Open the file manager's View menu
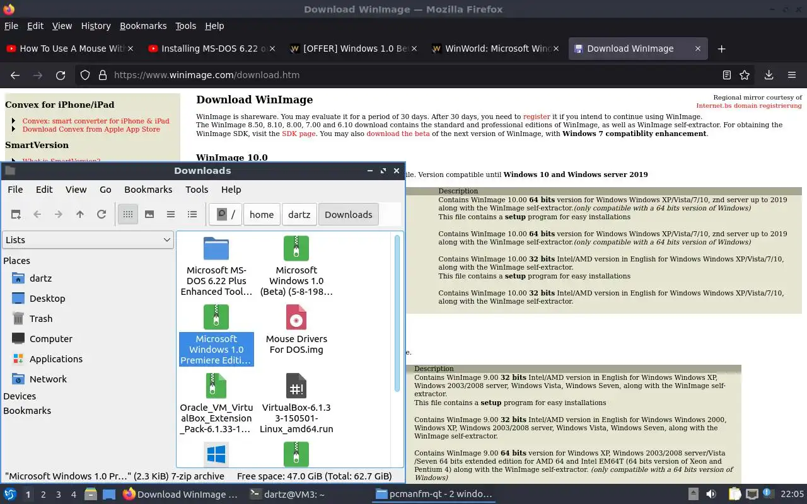Image resolution: width=807 pixels, height=504 pixels. coord(76,189)
